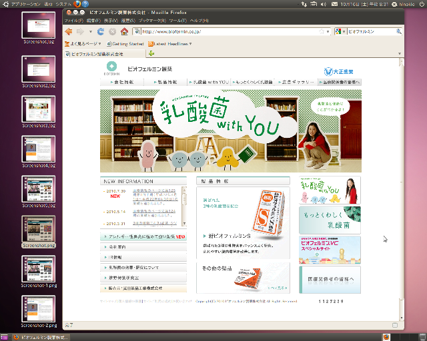427x341 pixels.
Task: Click the 2010.7.30 news headline link
Action: (155, 197)
